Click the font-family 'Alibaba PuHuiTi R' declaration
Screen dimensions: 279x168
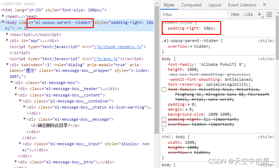pyautogui.click(x=207, y=65)
